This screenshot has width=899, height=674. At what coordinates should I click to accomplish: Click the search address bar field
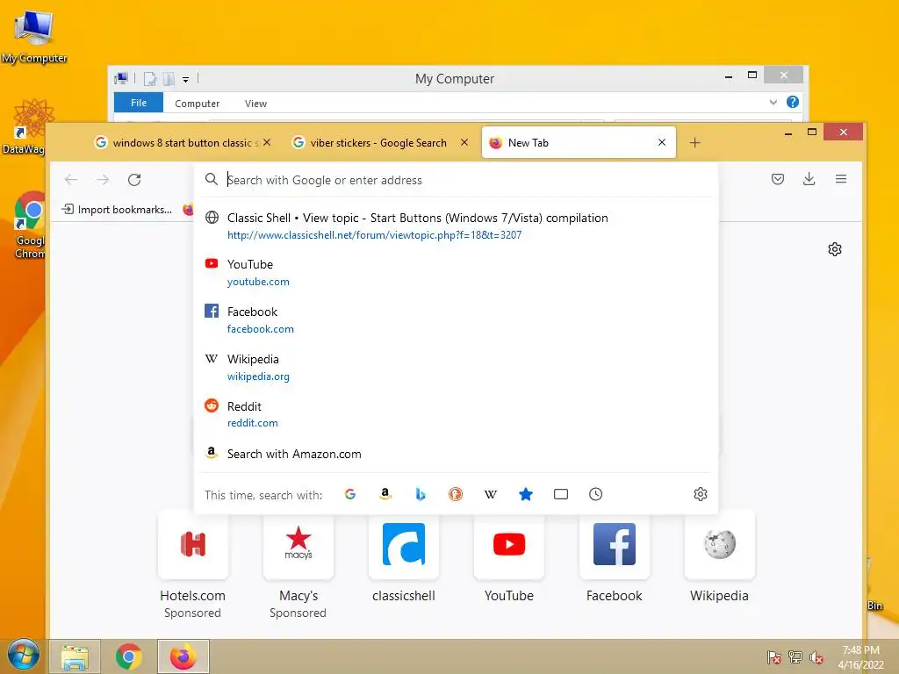456,180
